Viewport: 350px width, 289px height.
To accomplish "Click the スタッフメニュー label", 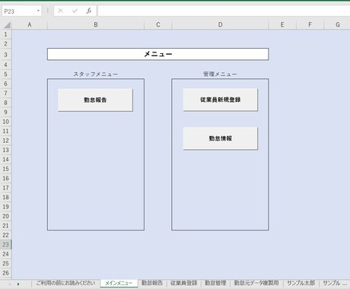I will (96, 75).
